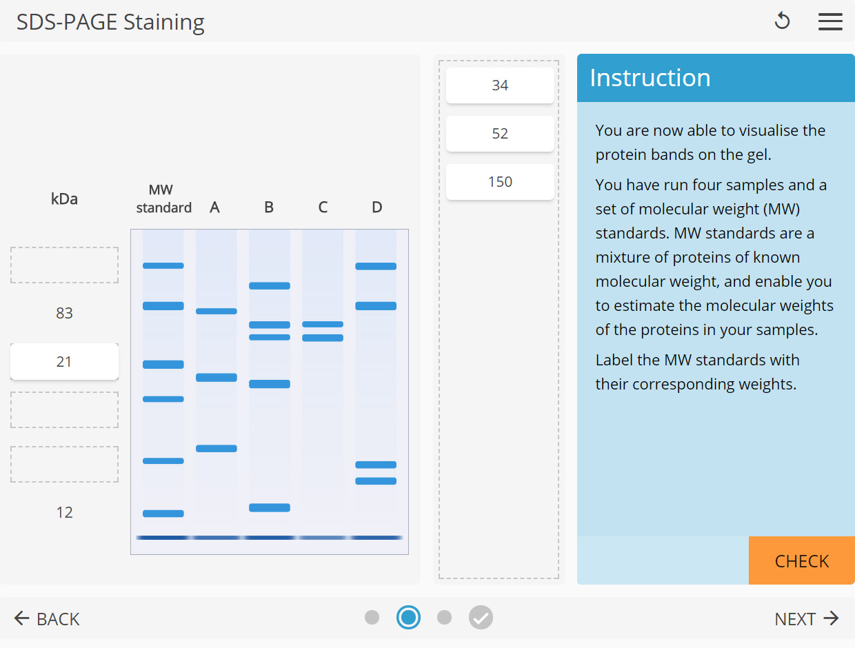
Task: Click the reset icon in the top bar
Action: 783,21
